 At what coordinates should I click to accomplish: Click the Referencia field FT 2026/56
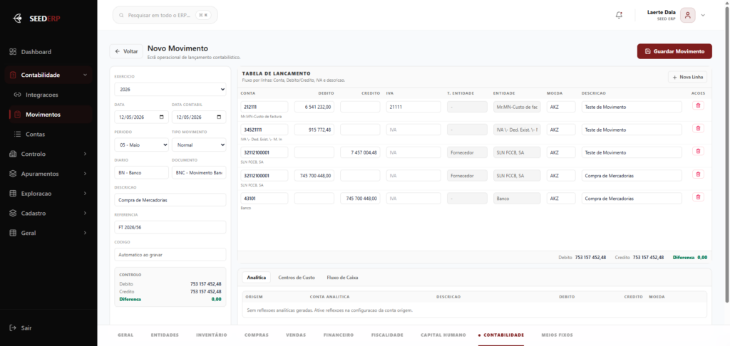click(x=170, y=227)
